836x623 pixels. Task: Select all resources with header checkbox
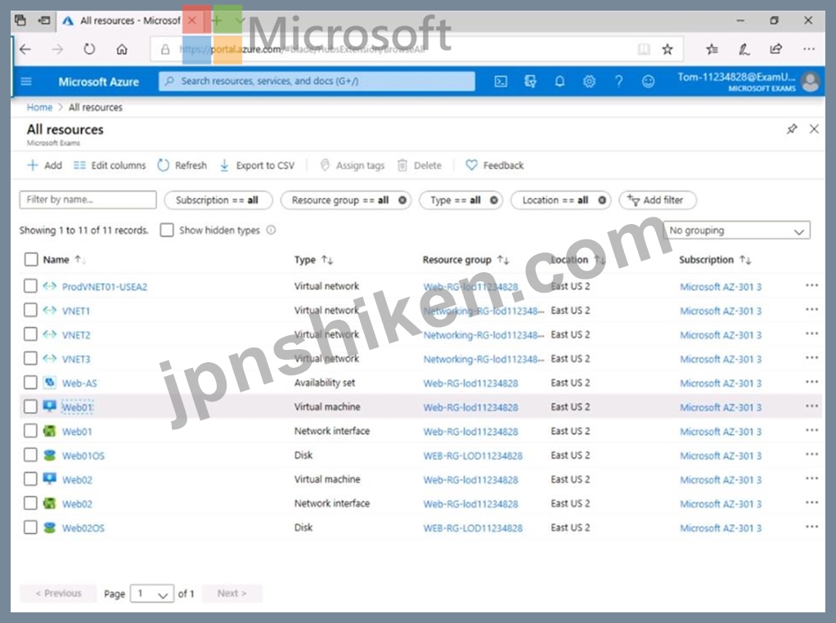tap(31, 259)
